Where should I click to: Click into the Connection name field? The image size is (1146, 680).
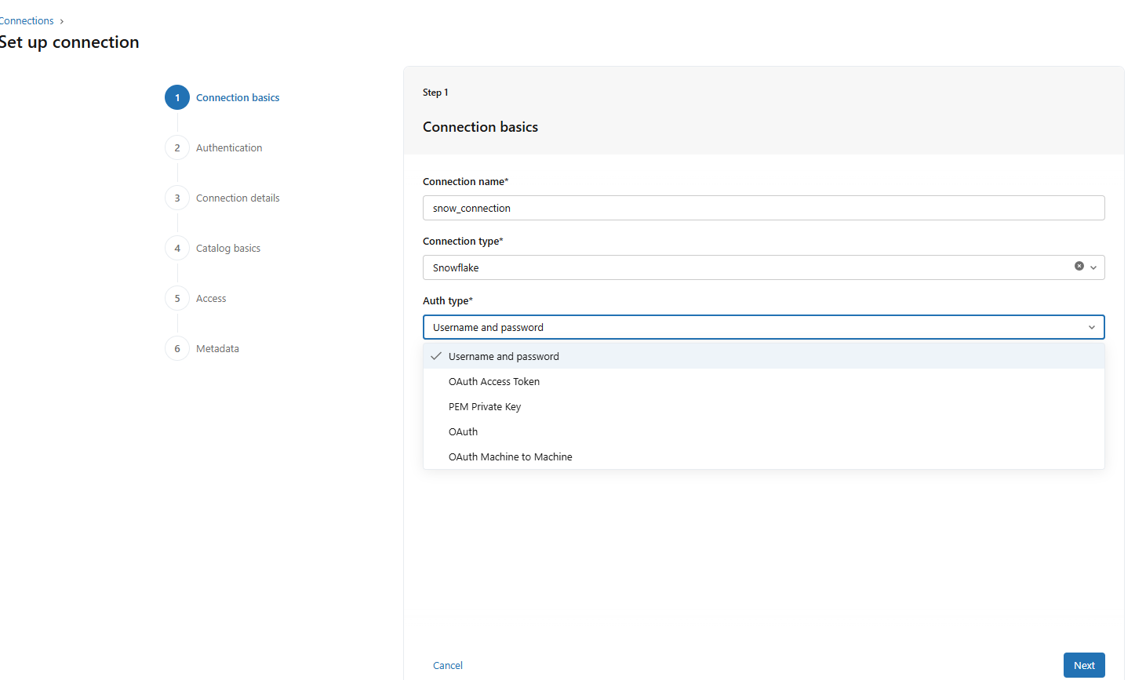click(763, 208)
